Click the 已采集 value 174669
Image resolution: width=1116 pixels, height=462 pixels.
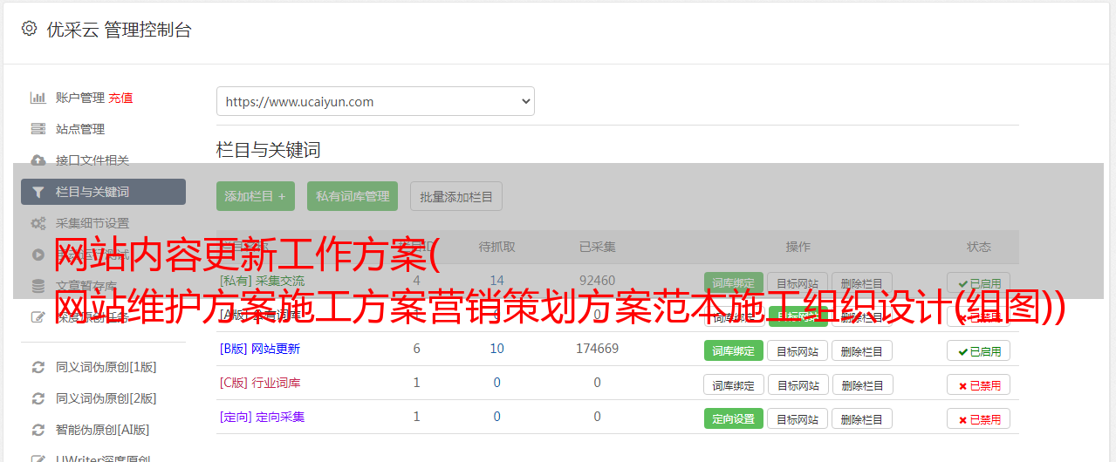(597, 349)
